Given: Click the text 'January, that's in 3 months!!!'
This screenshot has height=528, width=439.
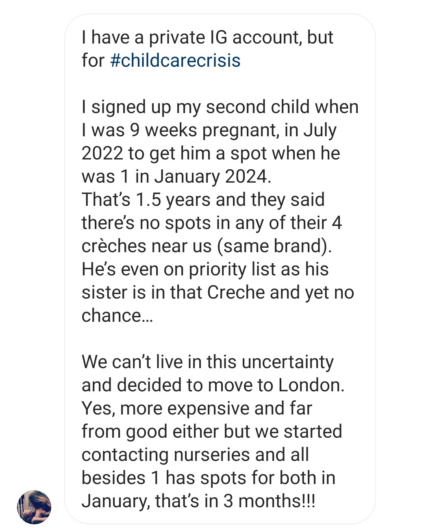Looking at the screenshot, I should click(x=198, y=501).
